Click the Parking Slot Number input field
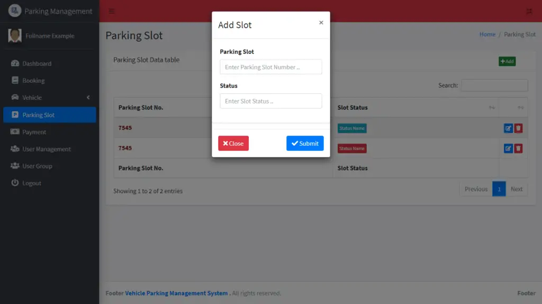The height and width of the screenshot is (304, 542). [x=270, y=66]
